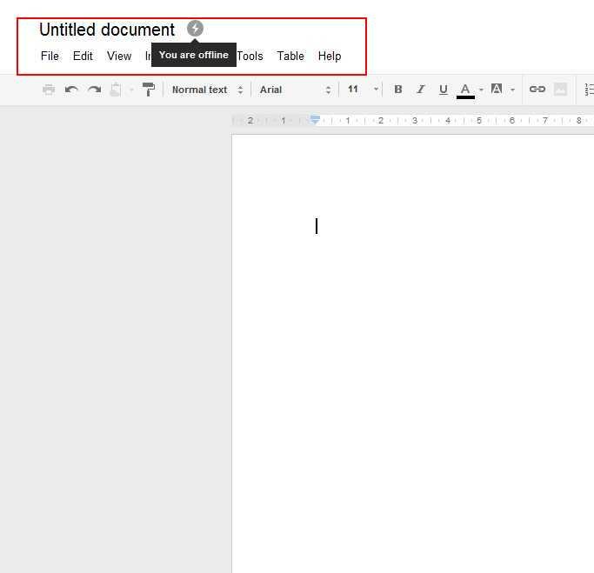594x573 pixels.
Task: Toggle Italic formatting
Action: point(421,90)
